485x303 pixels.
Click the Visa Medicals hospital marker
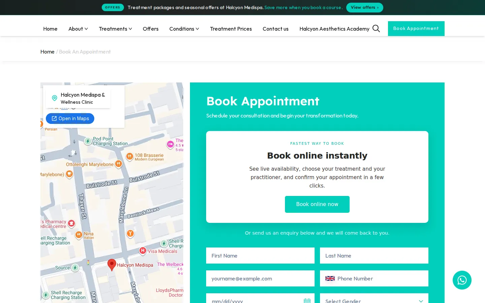point(143,250)
